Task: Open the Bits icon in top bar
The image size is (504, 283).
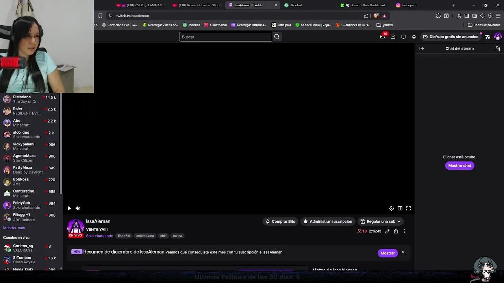Action: [414, 37]
